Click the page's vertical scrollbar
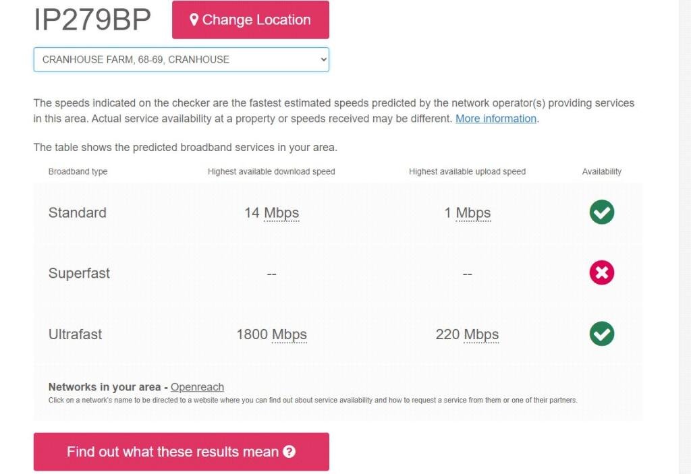 coord(685,237)
